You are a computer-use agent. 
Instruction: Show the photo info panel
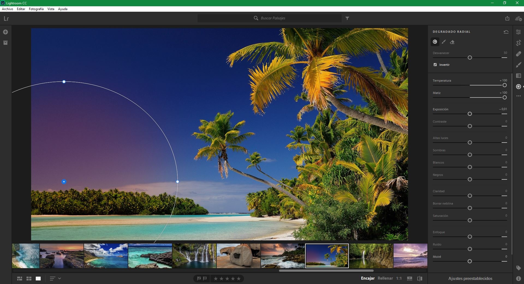(x=518, y=279)
